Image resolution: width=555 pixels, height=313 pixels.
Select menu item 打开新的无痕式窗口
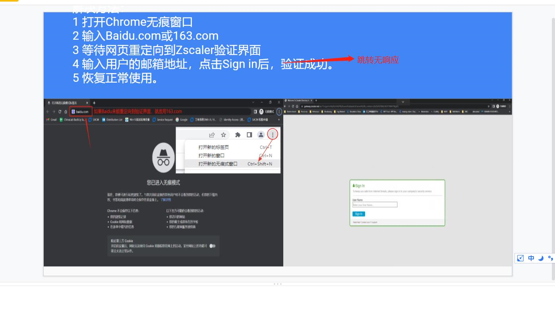(233, 164)
